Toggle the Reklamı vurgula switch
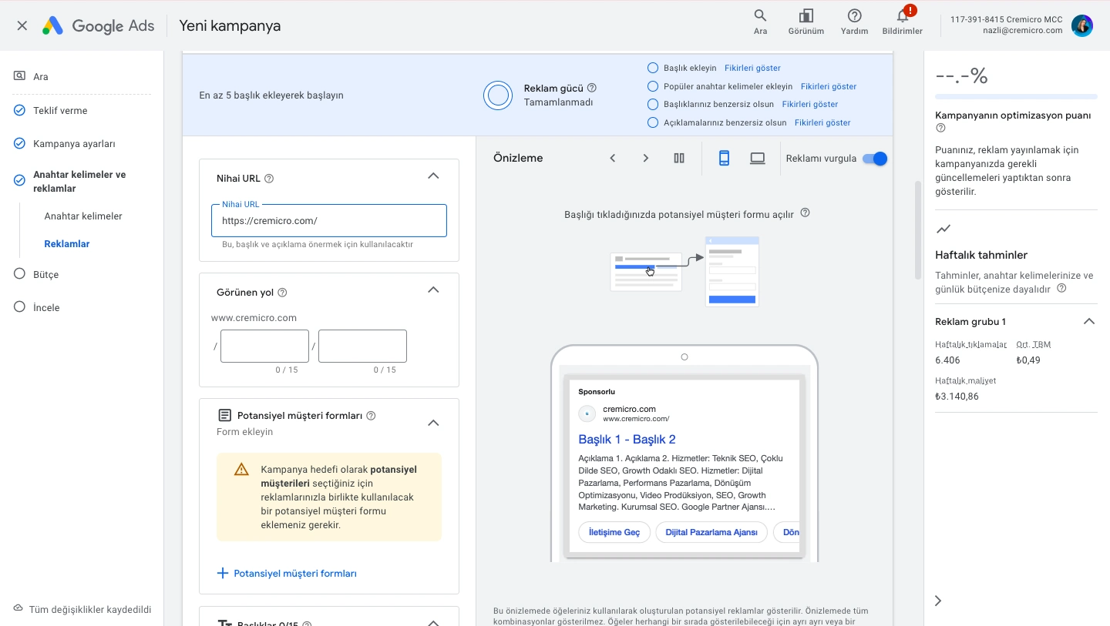 pyautogui.click(x=875, y=159)
